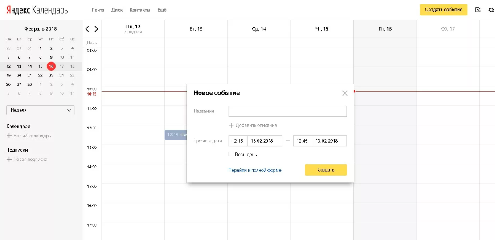Open the to-do checklist icon
495x240 pixels.
point(478,10)
